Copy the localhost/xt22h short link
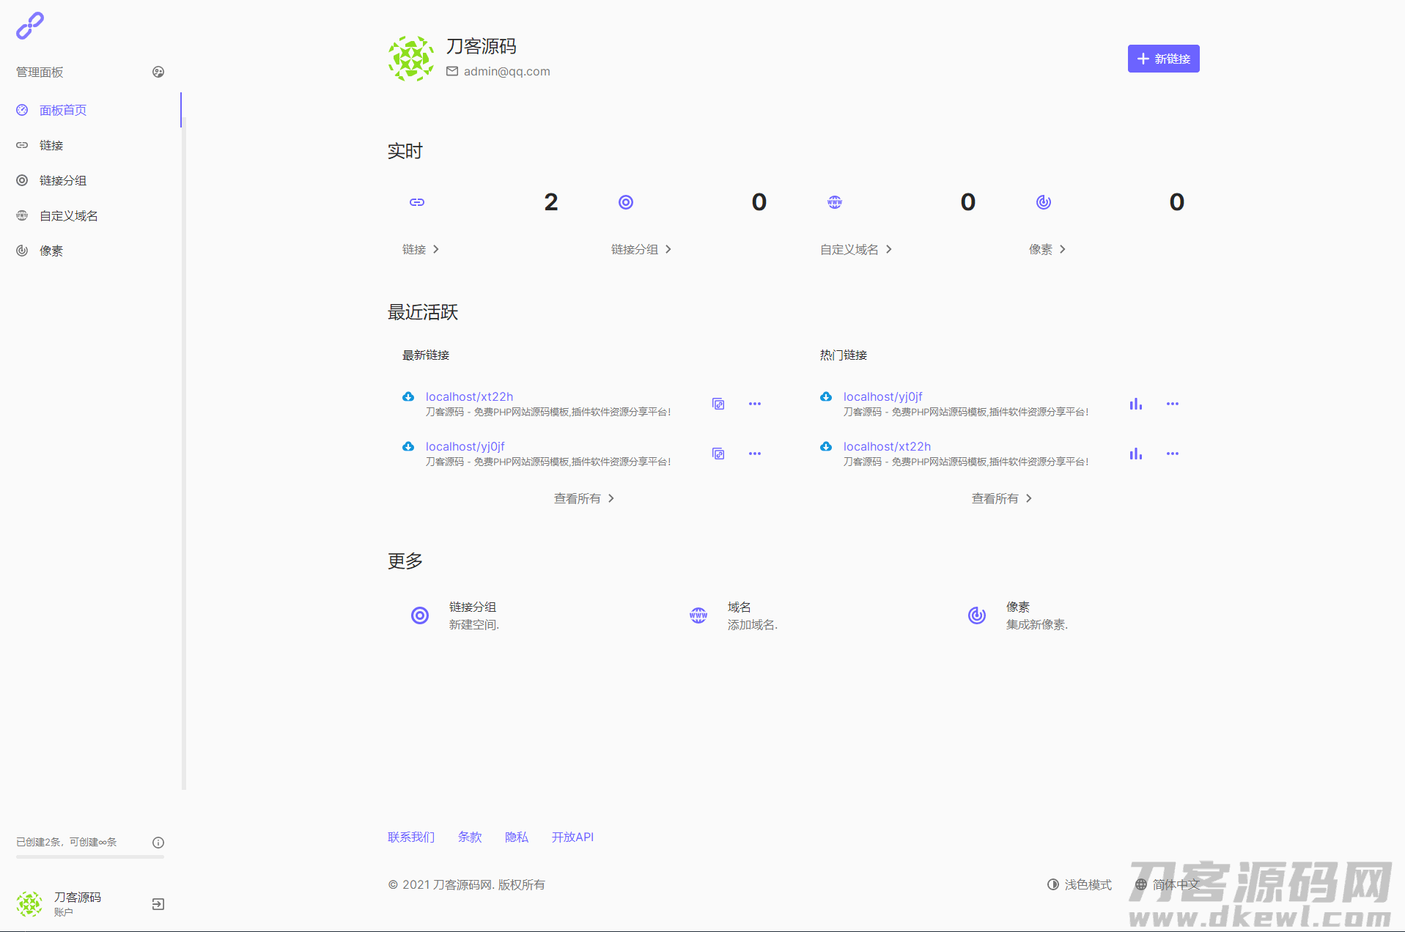This screenshot has height=932, width=1405. [x=718, y=404]
